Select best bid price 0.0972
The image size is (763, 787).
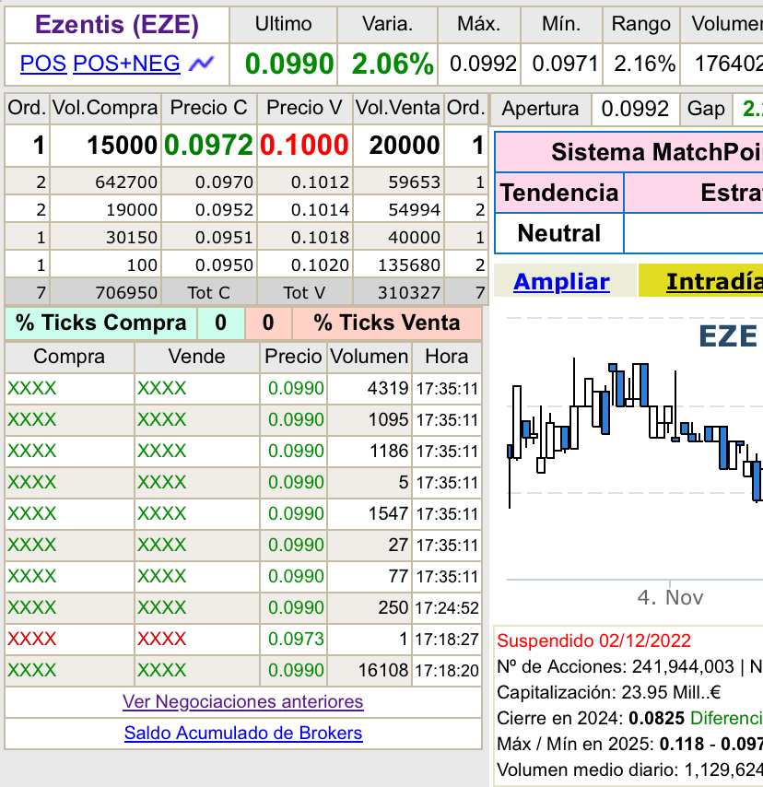(x=209, y=146)
